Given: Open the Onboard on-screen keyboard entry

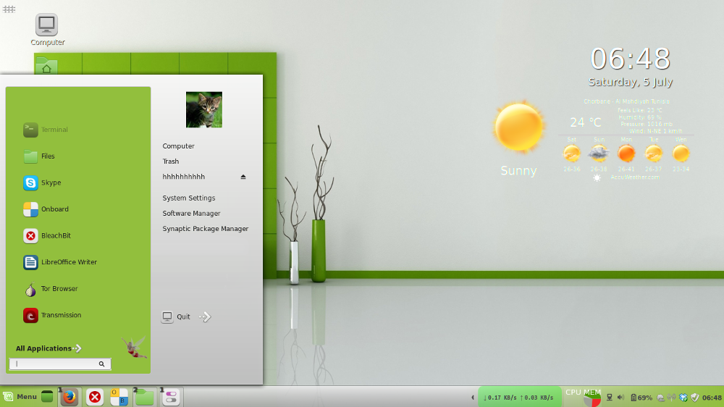Looking at the screenshot, I should point(46,209).
